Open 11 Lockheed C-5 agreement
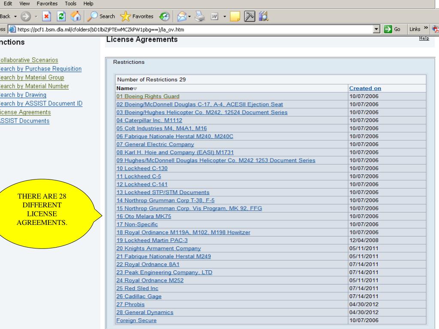This screenshot has width=439, height=329. click(138, 176)
